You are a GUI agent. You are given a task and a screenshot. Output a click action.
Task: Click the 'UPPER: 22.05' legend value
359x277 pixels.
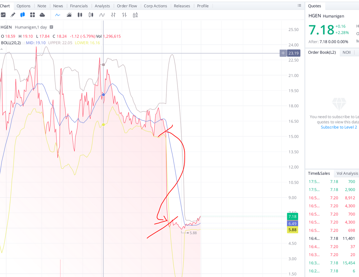(x=60, y=43)
